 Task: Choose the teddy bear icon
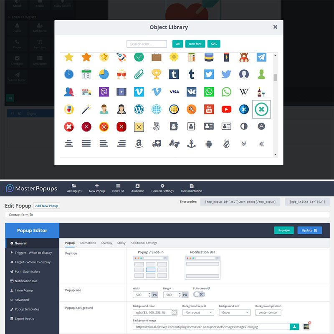pos(244,57)
